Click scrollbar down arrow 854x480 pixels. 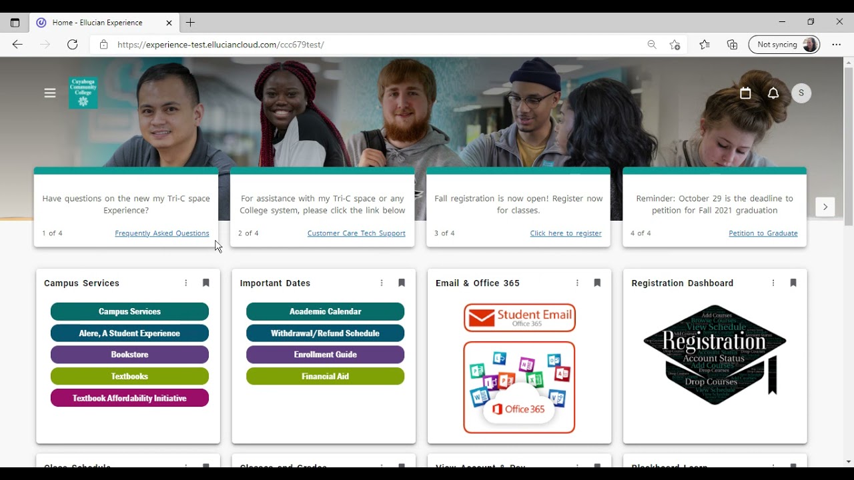point(848,461)
